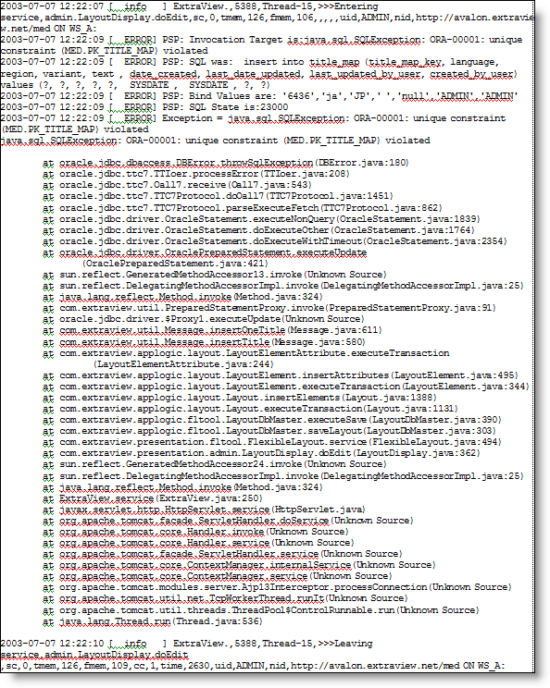Click the Message.insertTitle stack line
550x688 pixels.
click(204, 342)
